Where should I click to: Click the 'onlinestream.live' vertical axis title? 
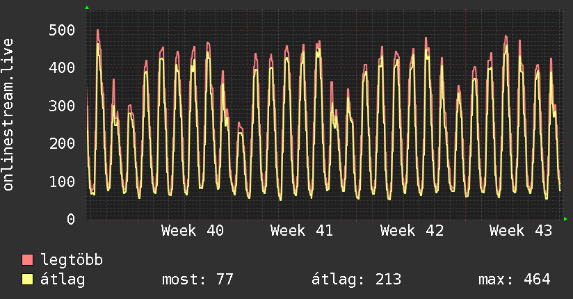point(8,115)
